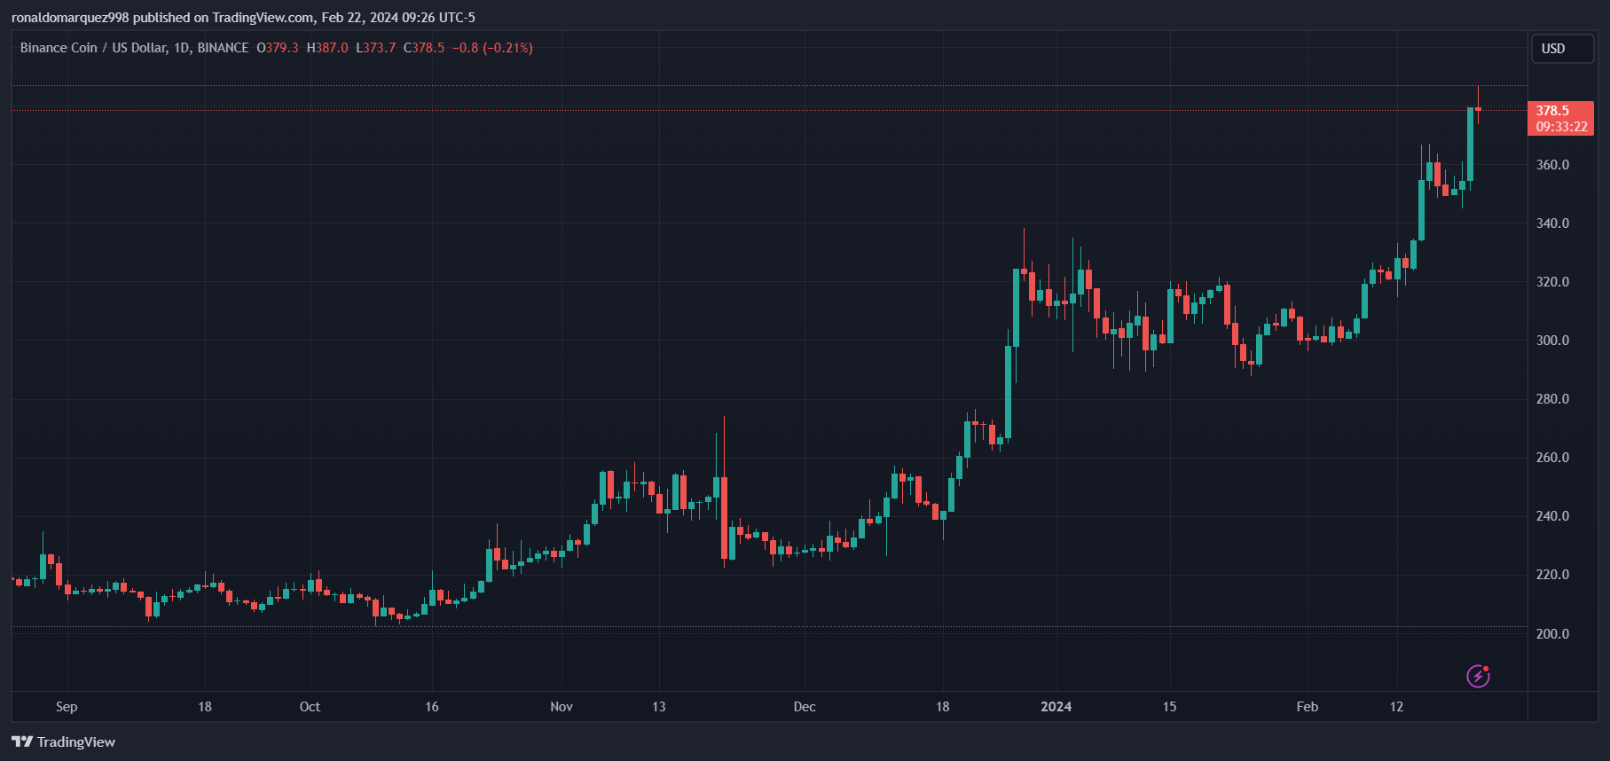Image resolution: width=1610 pixels, height=761 pixels.
Task: Click the TradingView logo at bottom left
Action: pos(64,741)
